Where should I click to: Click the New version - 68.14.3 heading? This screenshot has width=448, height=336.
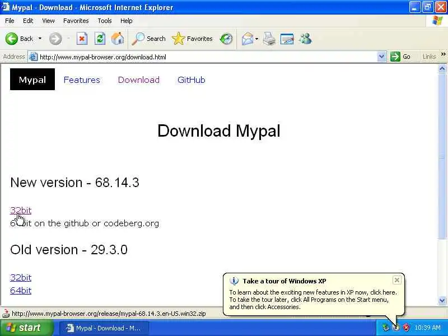point(75,183)
